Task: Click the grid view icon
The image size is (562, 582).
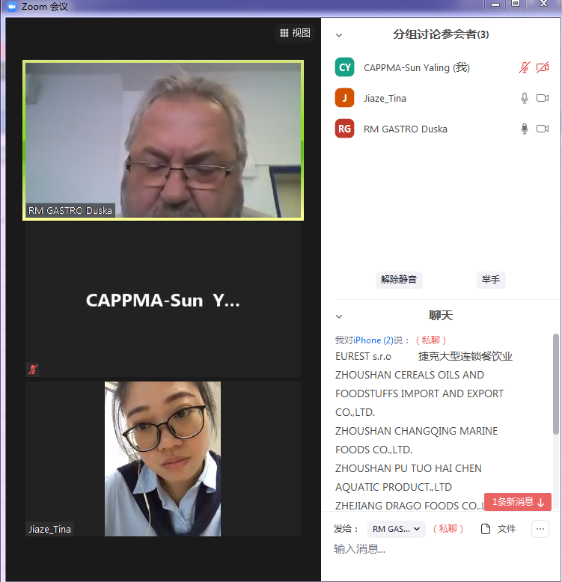Action: click(284, 33)
